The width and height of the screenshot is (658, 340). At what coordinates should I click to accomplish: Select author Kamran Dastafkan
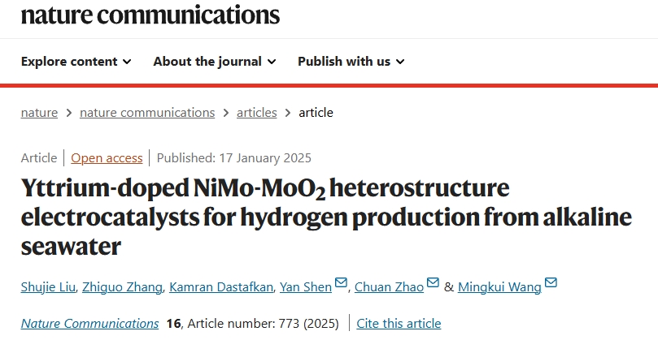pos(221,287)
